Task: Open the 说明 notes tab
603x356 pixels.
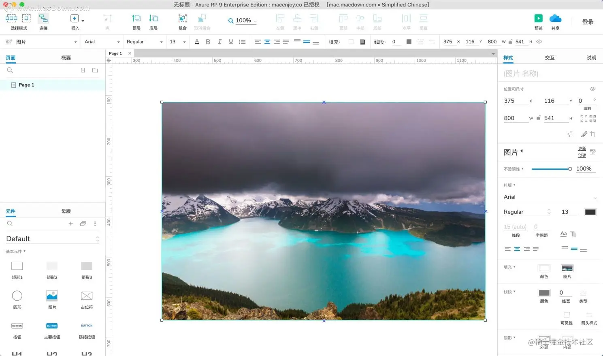Action: (x=591, y=58)
